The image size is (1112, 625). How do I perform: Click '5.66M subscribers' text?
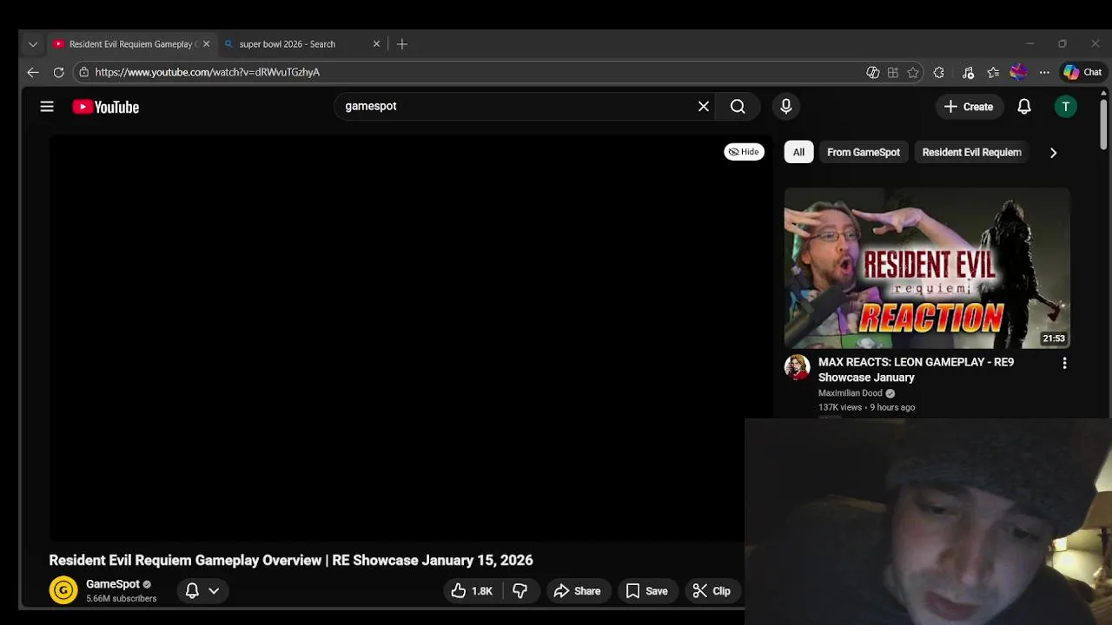pos(122,599)
